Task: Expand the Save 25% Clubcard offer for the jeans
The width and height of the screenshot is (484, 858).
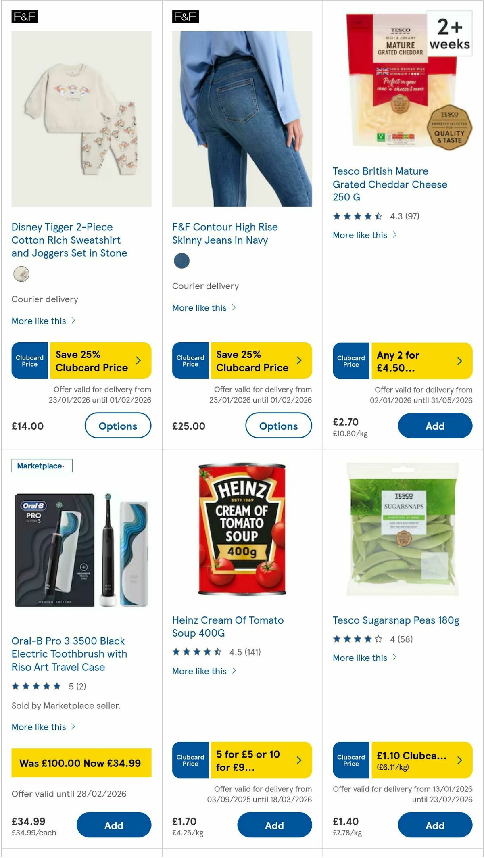Action: pos(260,360)
